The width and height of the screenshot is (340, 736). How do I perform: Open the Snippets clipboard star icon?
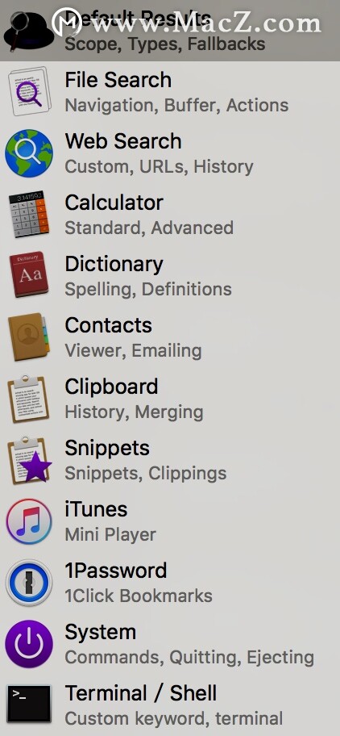29,460
